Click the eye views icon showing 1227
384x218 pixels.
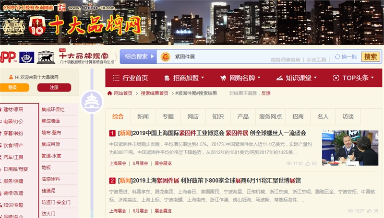350,211
